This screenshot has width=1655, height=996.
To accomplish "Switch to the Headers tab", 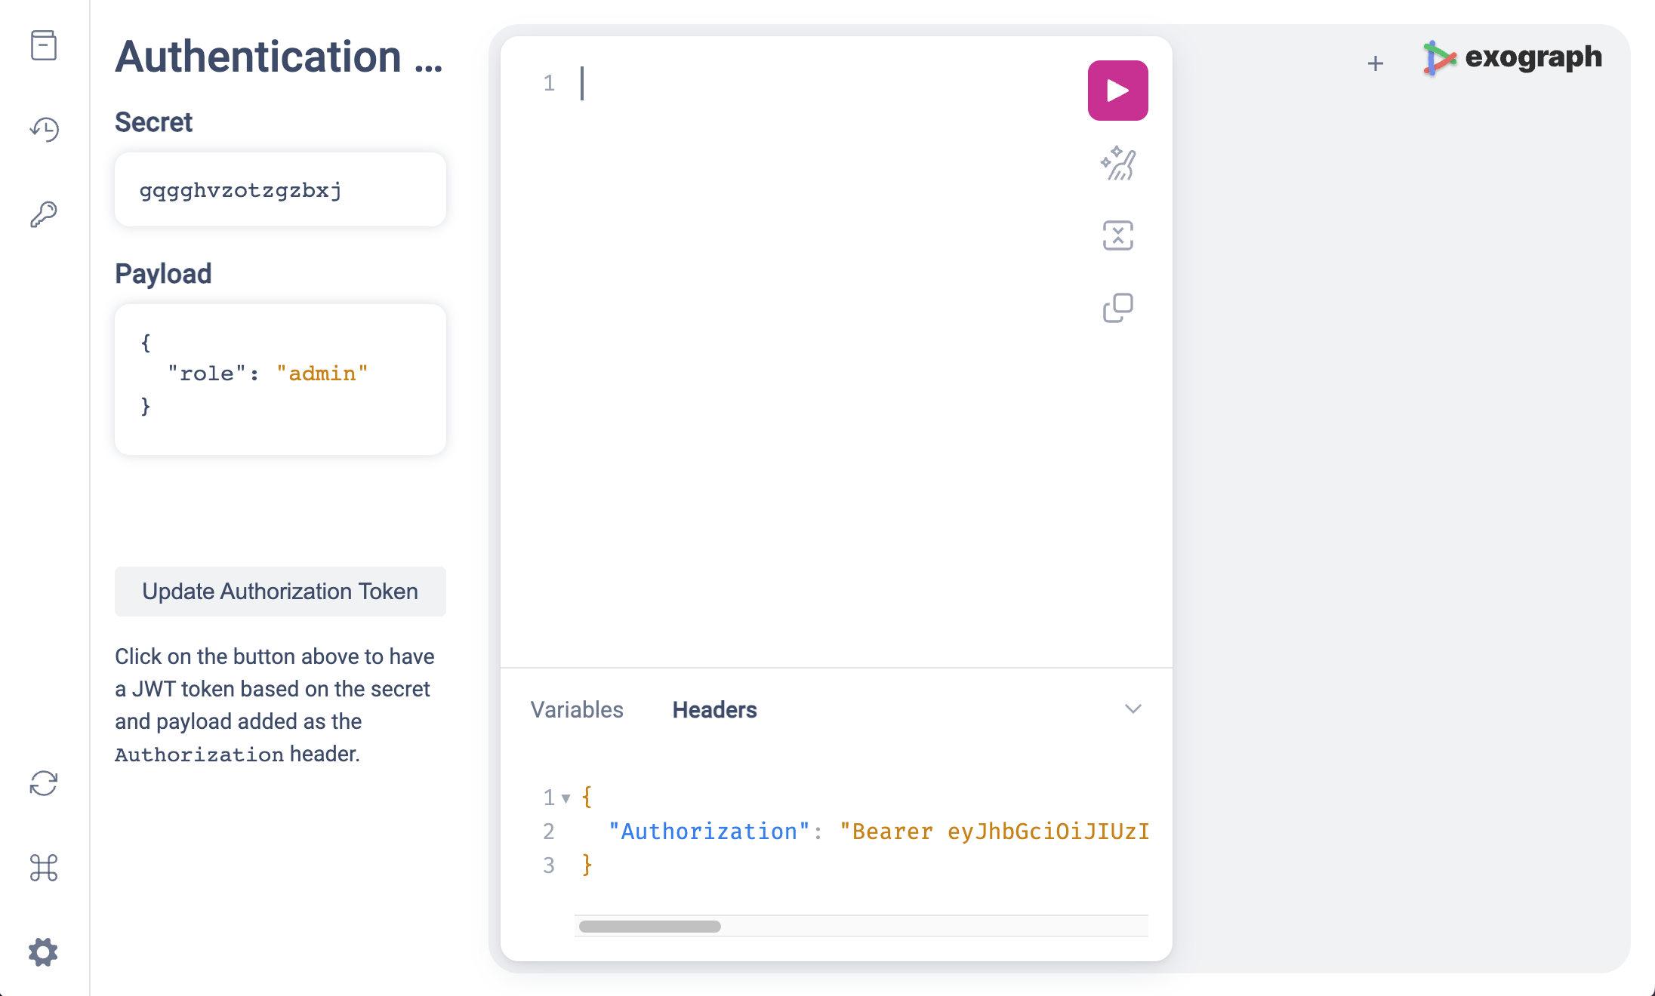I will [714, 709].
